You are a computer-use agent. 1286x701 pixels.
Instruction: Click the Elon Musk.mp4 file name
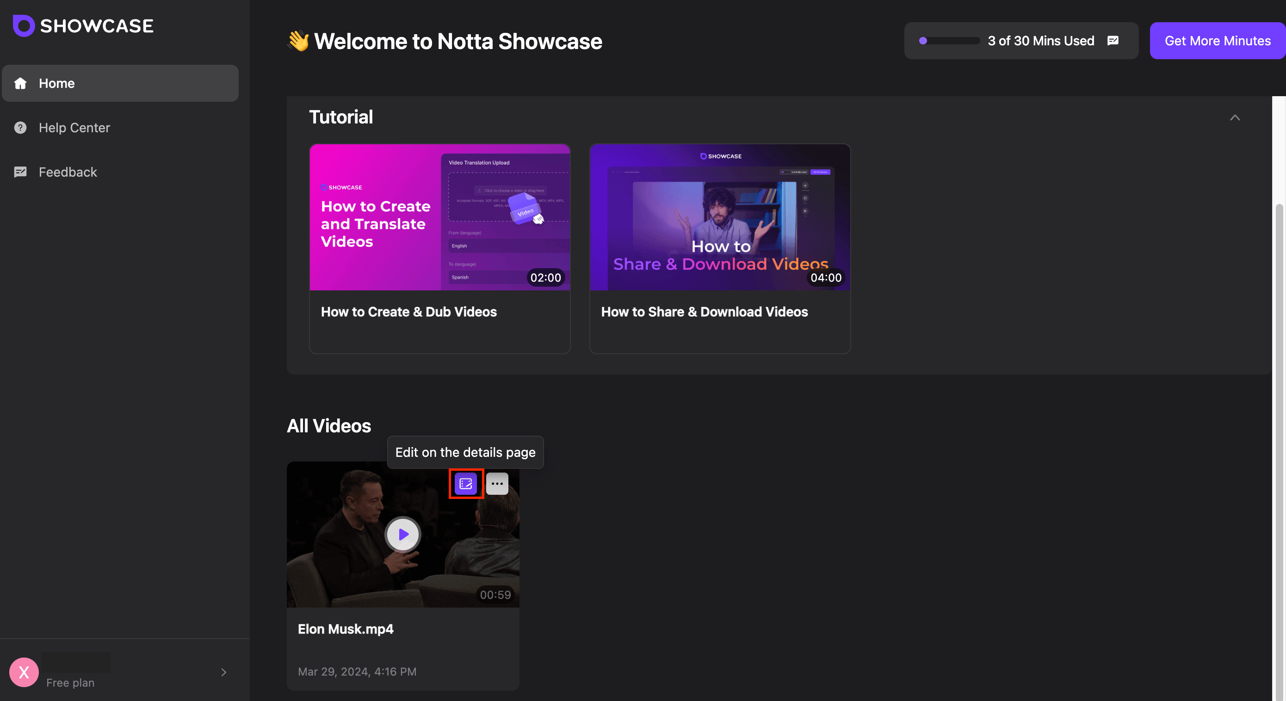pos(346,629)
